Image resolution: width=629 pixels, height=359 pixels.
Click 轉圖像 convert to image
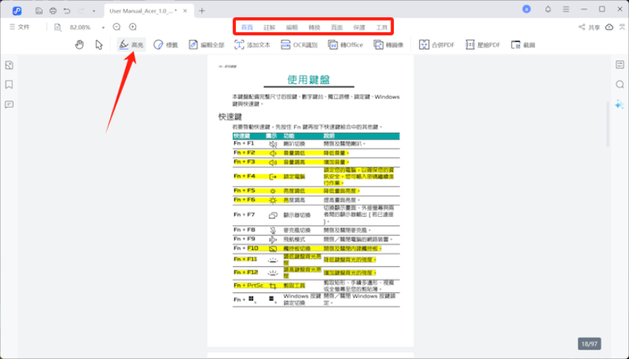pyautogui.click(x=389, y=45)
